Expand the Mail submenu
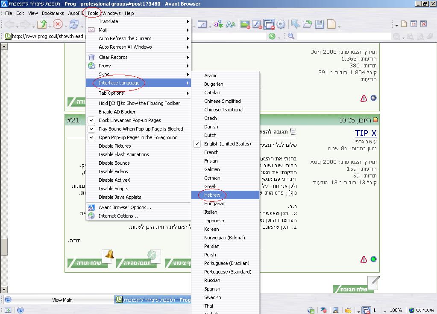Image resolution: width=437 pixels, height=314 pixels. click(x=138, y=30)
